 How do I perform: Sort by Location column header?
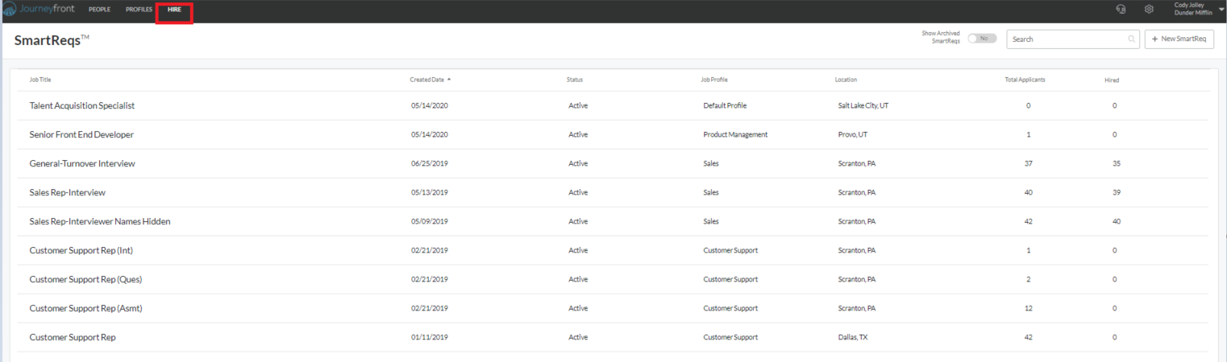tap(846, 80)
